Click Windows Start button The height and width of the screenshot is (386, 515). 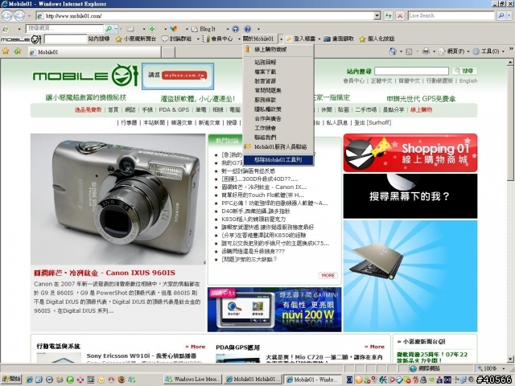pyautogui.click(x=11, y=379)
